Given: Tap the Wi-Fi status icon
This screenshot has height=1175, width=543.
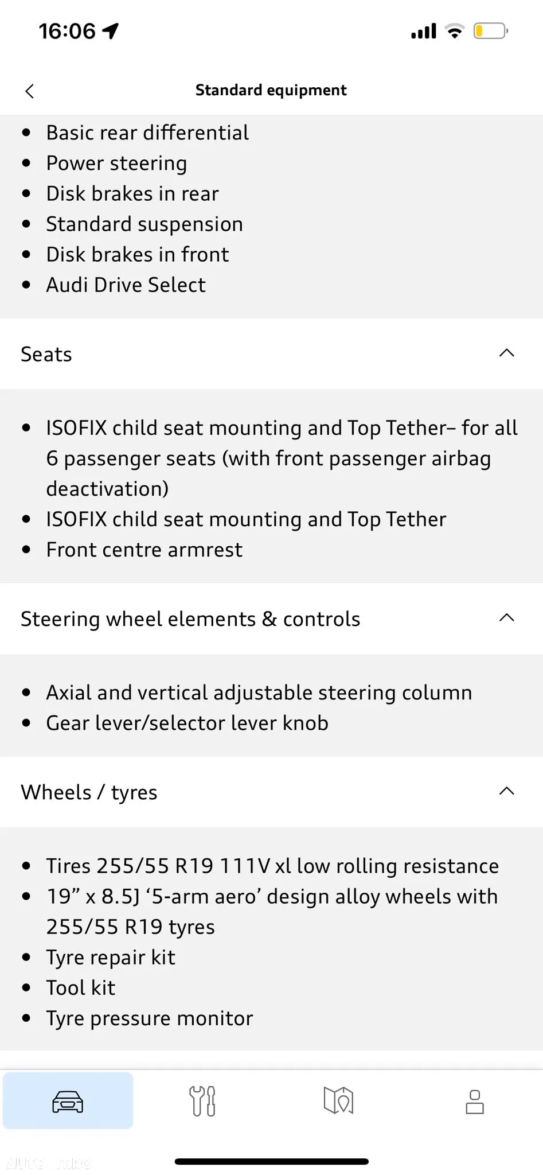Looking at the screenshot, I should pos(455,31).
